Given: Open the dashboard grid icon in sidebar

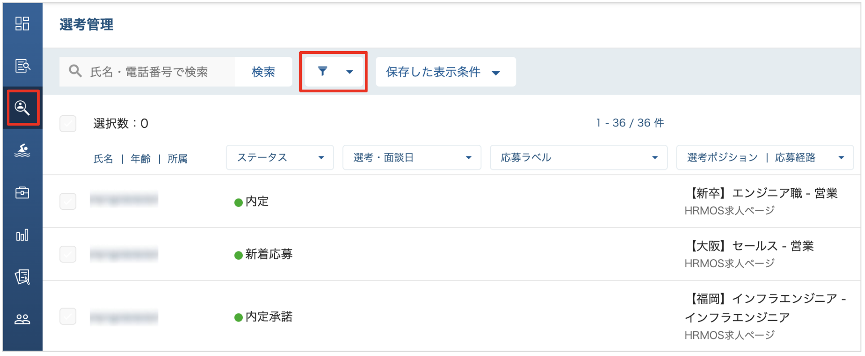Looking at the screenshot, I should 22,23.
